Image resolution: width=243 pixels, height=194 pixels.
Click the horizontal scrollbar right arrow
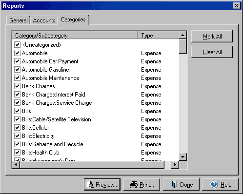click(x=175, y=164)
